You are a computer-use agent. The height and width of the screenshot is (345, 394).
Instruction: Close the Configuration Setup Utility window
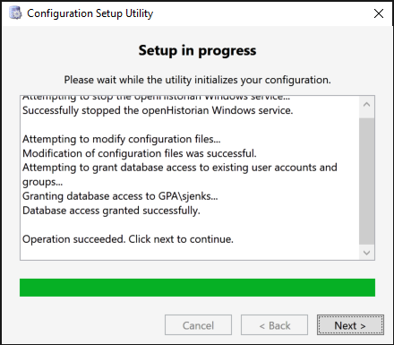[x=379, y=13]
